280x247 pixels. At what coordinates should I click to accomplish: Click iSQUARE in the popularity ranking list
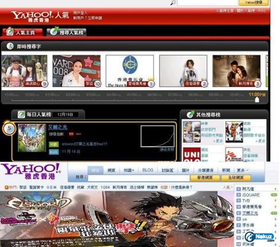251,195
